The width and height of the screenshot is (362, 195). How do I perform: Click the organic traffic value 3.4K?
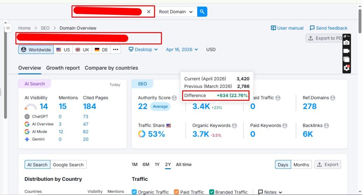click(201, 106)
